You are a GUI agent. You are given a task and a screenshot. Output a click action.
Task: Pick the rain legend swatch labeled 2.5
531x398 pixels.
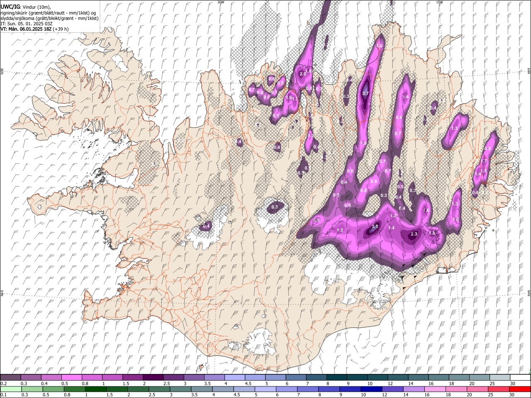159,389
